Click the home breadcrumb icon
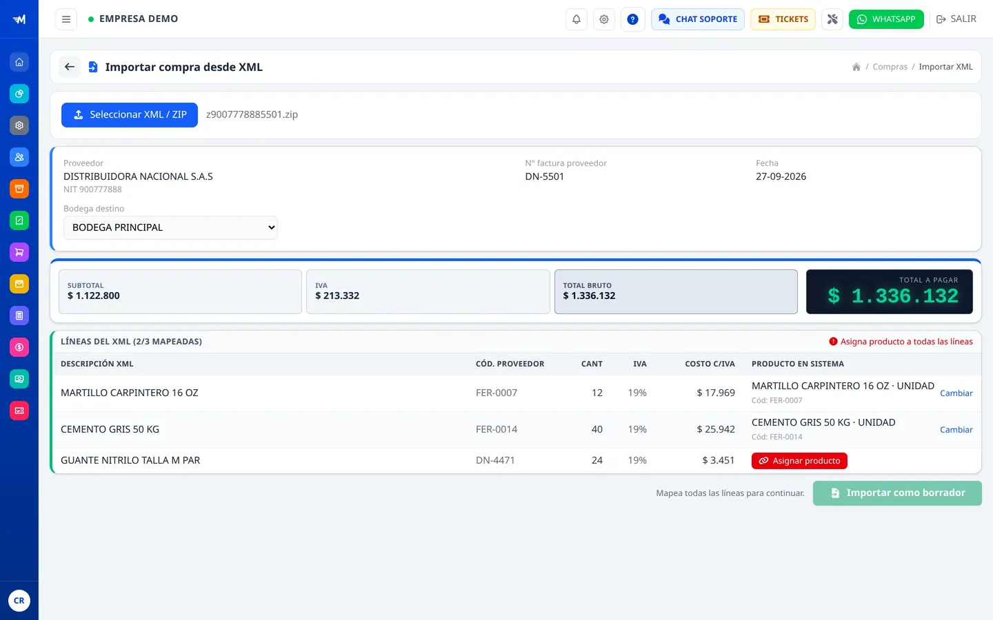 click(856, 67)
